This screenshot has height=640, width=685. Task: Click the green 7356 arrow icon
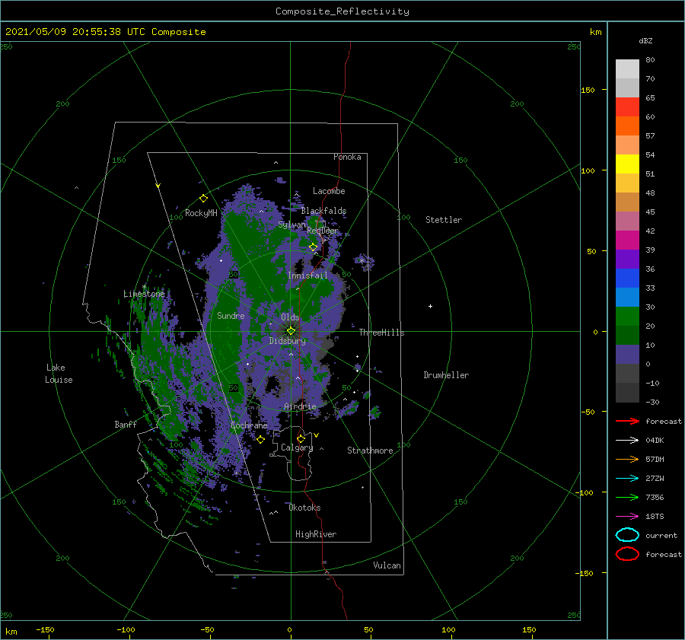click(x=627, y=497)
